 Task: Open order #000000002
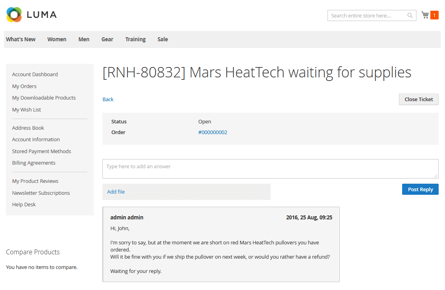coord(213,132)
